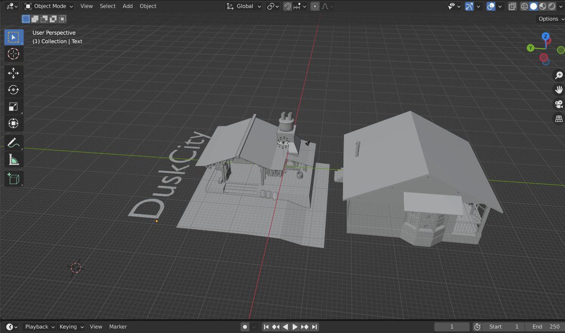Screen dimensions: 565x333
Task: Click the Zoom icon in the sidebar
Action: pos(558,75)
